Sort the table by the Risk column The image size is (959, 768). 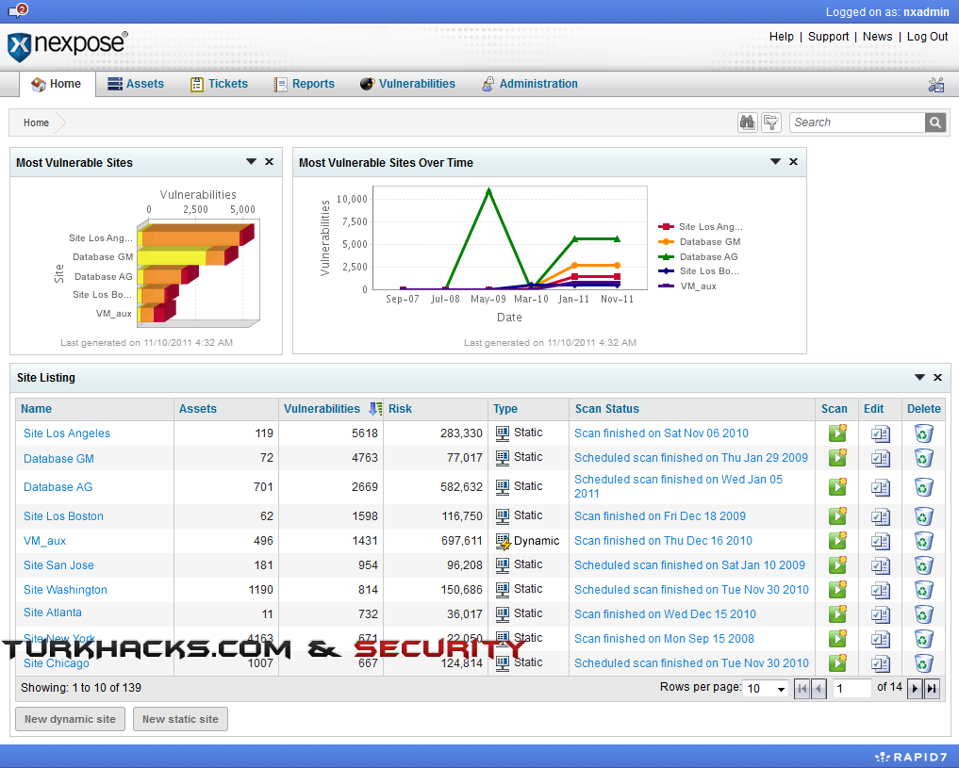(400, 409)
